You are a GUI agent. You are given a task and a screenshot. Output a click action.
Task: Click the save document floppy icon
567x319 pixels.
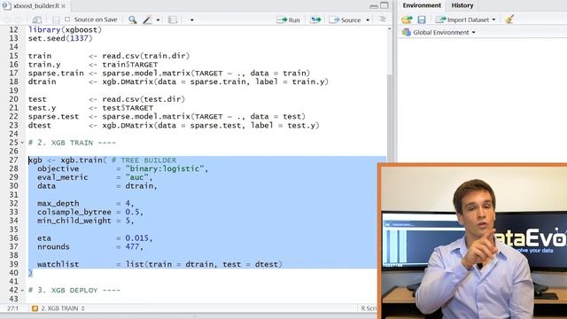55,19
